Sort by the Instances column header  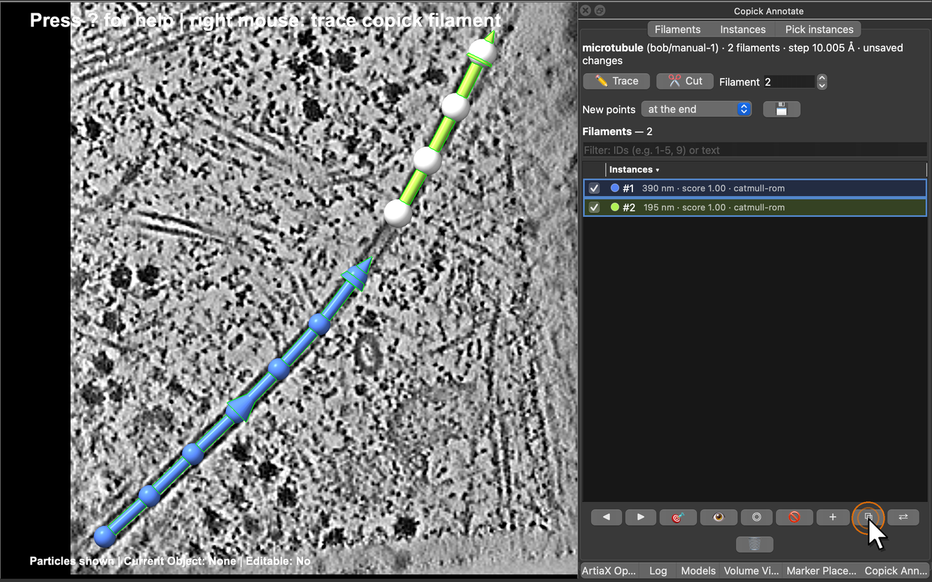click(x=634, y=170)
